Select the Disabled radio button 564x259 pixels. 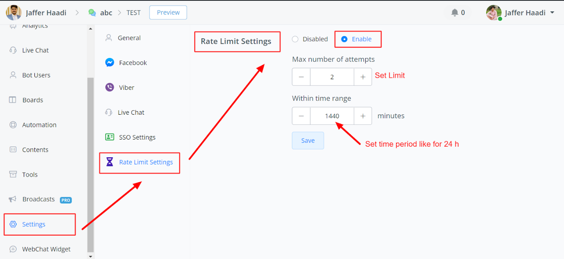click(295, 39)
